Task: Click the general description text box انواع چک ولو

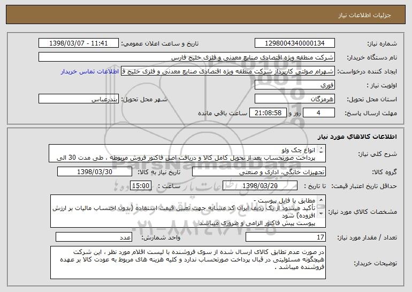Action: coord(187,153)
